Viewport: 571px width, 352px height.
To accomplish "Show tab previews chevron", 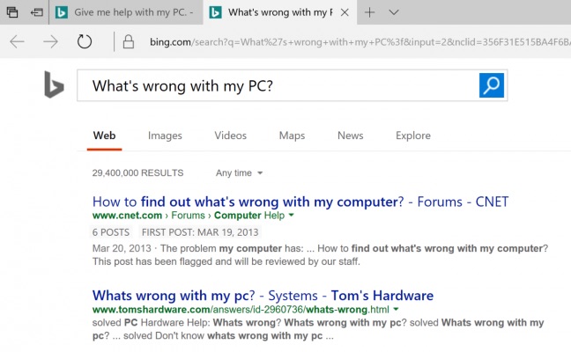I will tap(394, 12).
